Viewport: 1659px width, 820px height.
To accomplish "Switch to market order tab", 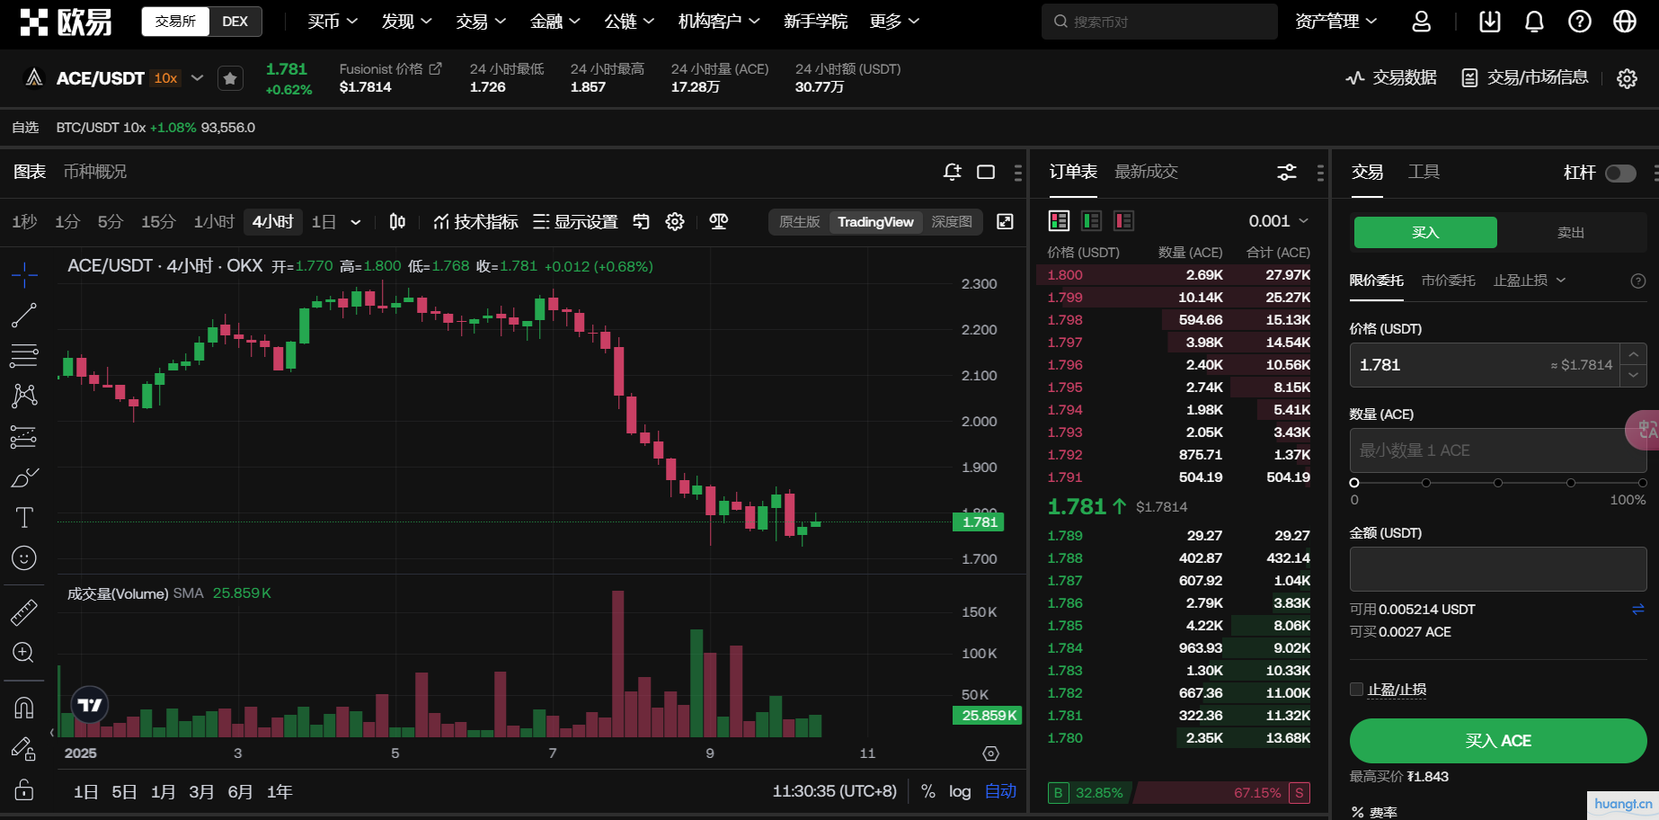I will tap(1448, 281).
